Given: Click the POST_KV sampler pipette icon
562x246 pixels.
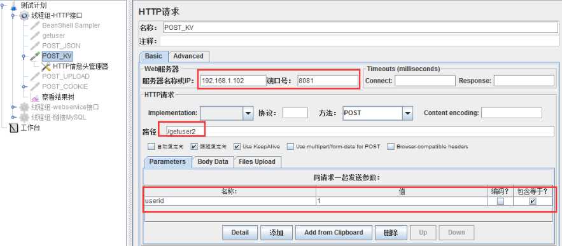Looking at the screenshot, I should (35, 56).
